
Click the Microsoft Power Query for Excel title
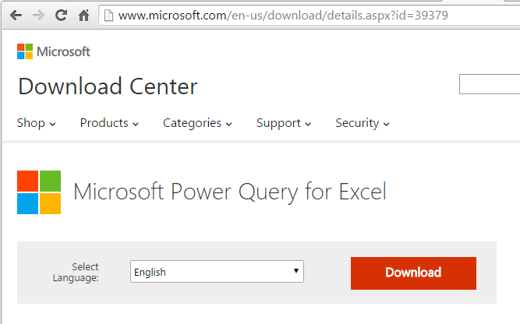[x=230, y=192]
